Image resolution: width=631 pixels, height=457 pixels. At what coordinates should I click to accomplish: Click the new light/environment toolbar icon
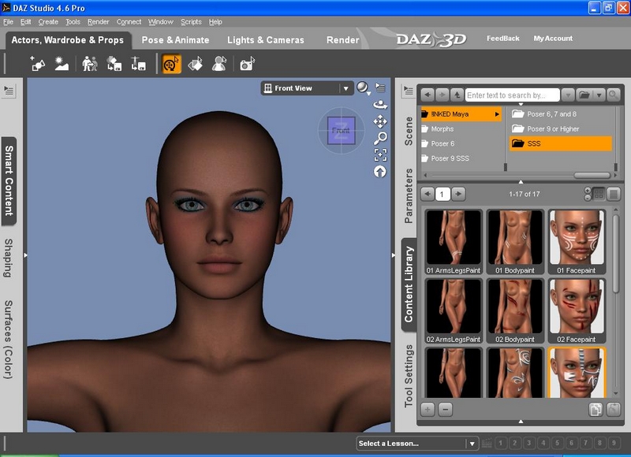(x=62, y=64)
